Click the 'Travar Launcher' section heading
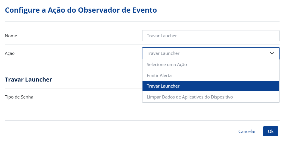The image size is (285, 141). (28, 80)
